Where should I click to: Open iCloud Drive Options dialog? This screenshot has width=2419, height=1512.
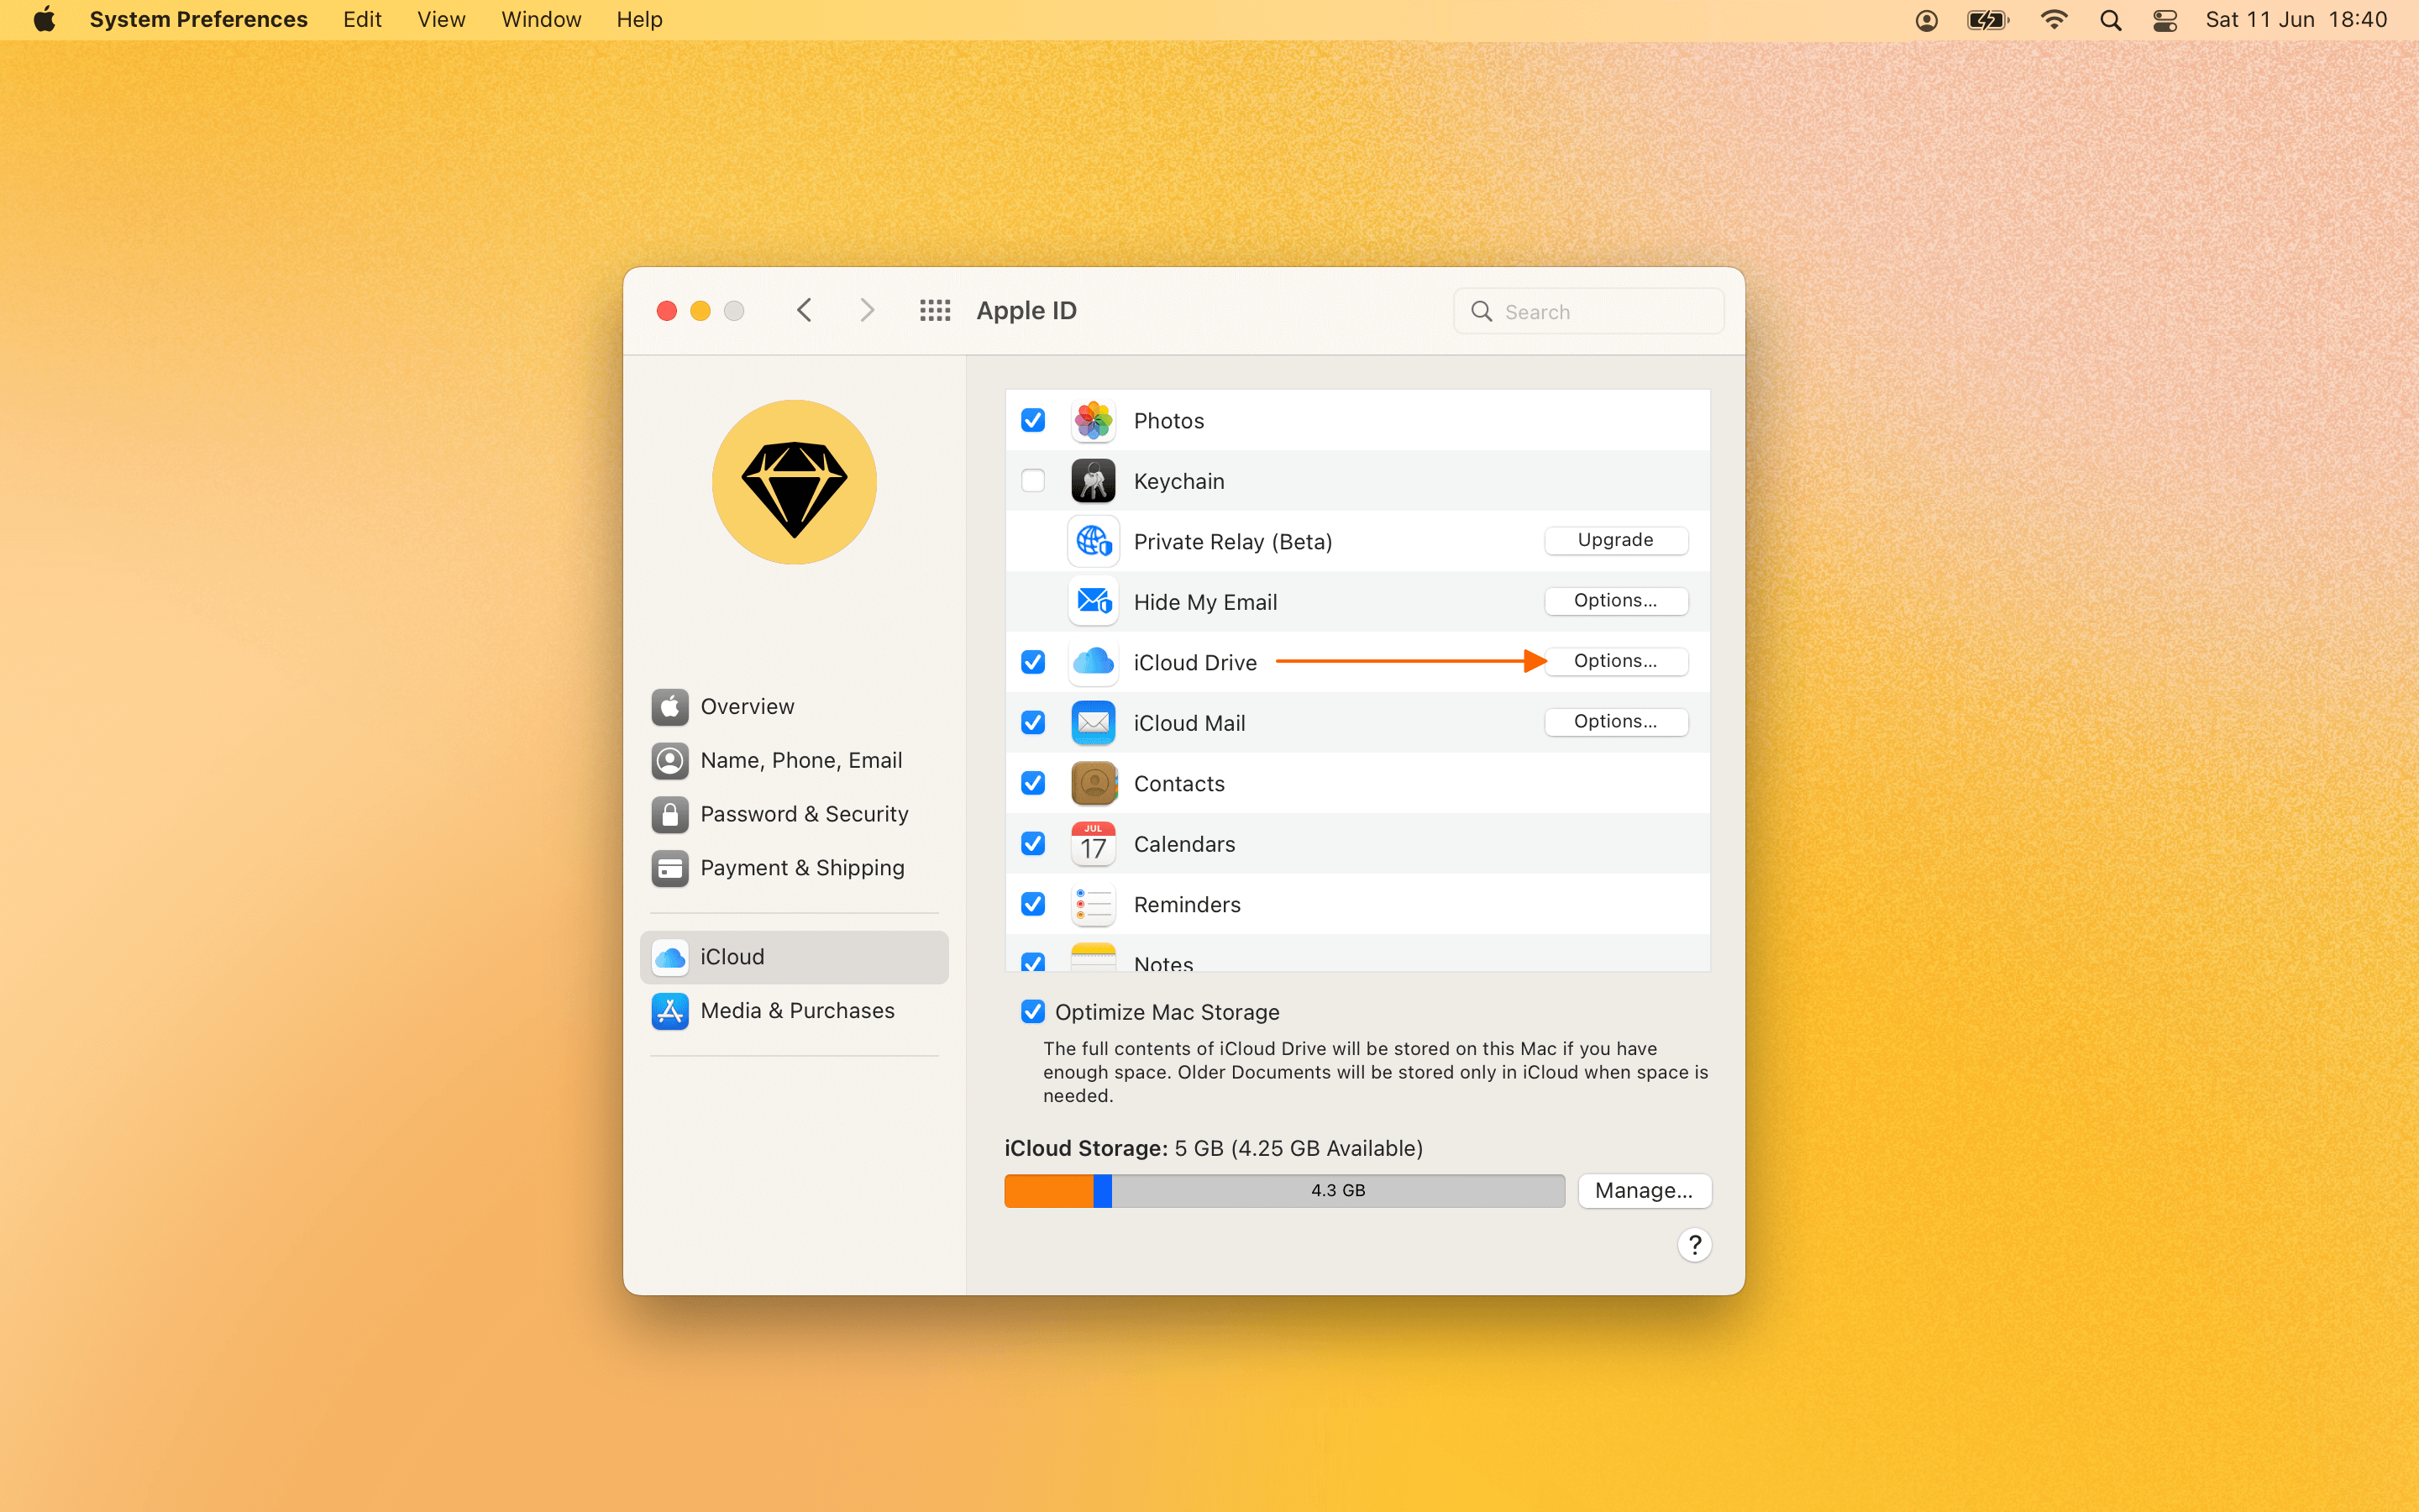click(x=1614, y=661)
